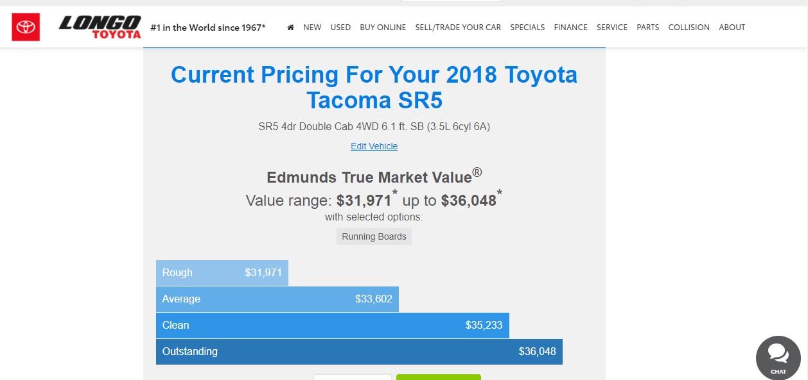The height and width of the screenshot is (380, 808).
Task: Open the Chat bubble widget
Action: pyautogui.click(x=778, y=358)
